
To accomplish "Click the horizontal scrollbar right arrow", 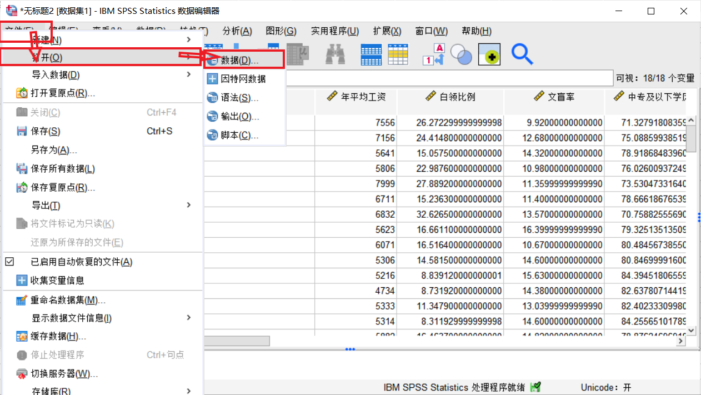I will (x=681, y=341).
